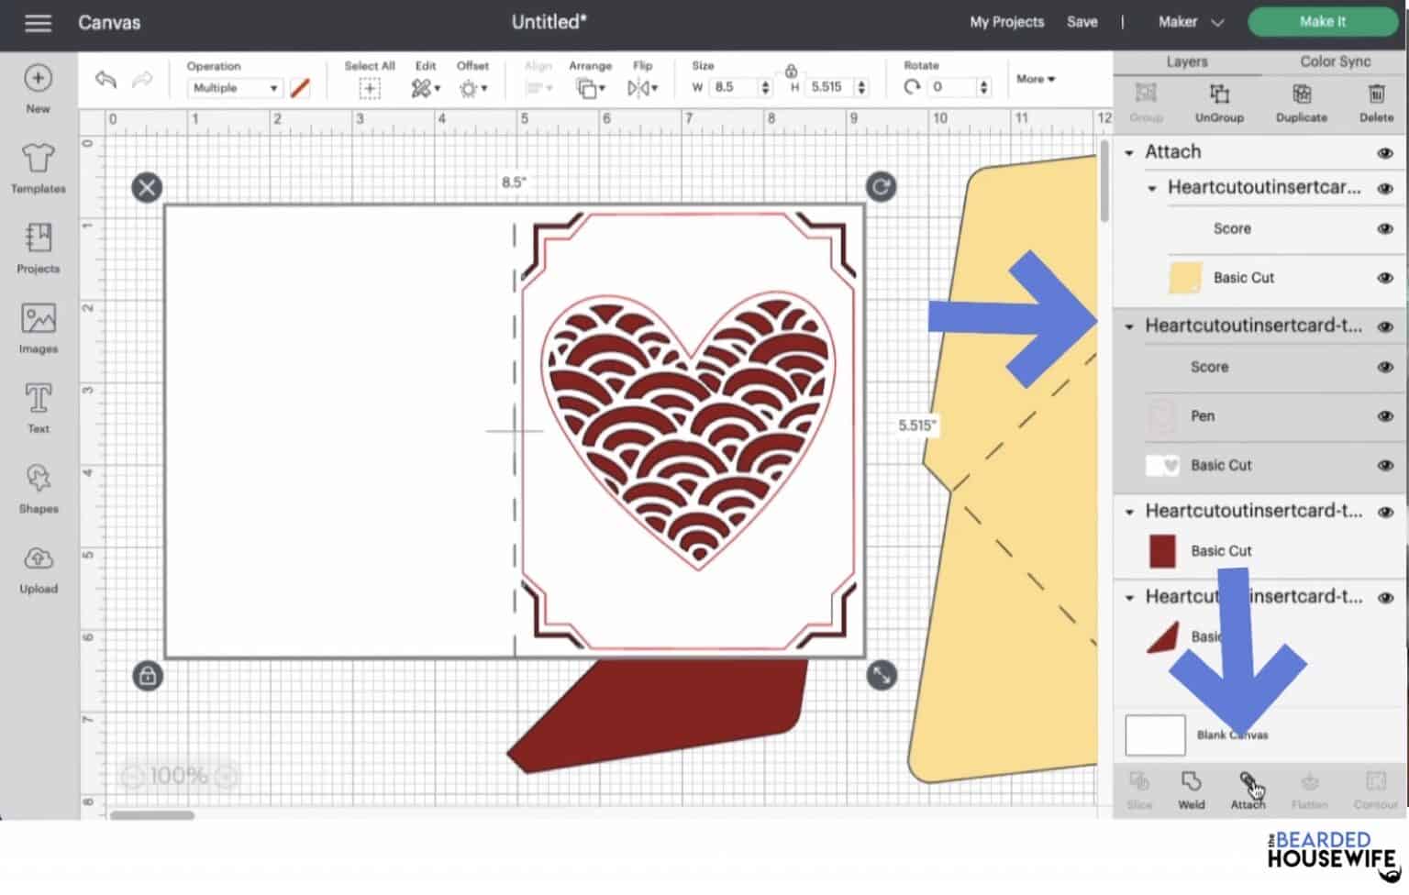
Task: Duplicate the selected layers
Action: [1301, 101]
